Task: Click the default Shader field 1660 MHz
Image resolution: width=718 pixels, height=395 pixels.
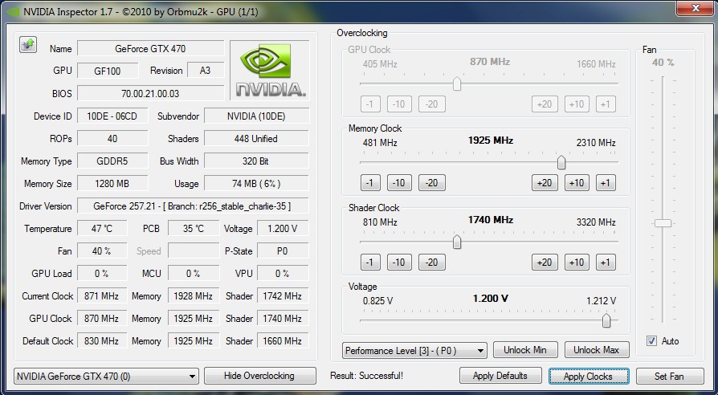Action: 283,341
